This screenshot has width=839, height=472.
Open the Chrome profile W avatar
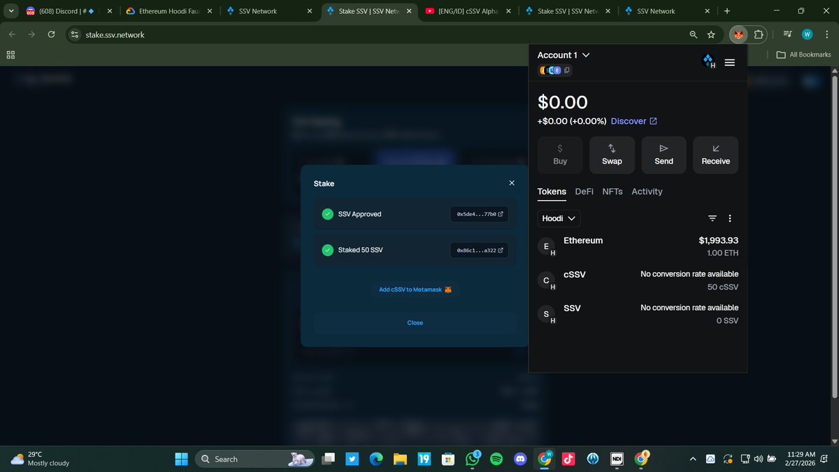[x=808, y=34]
